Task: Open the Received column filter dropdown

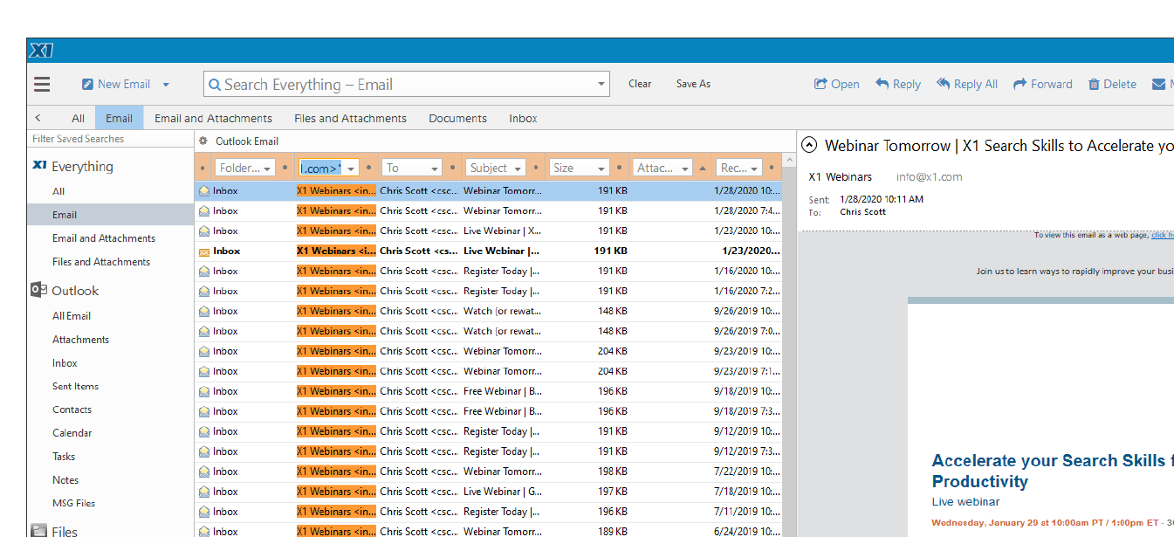Action: point(755,168)
